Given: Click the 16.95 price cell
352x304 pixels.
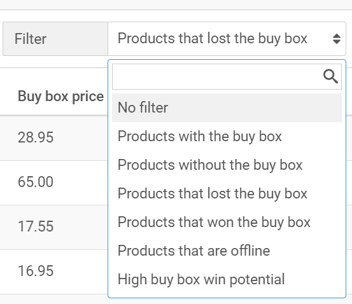Looking at the screenshot, I should (36, 271).
